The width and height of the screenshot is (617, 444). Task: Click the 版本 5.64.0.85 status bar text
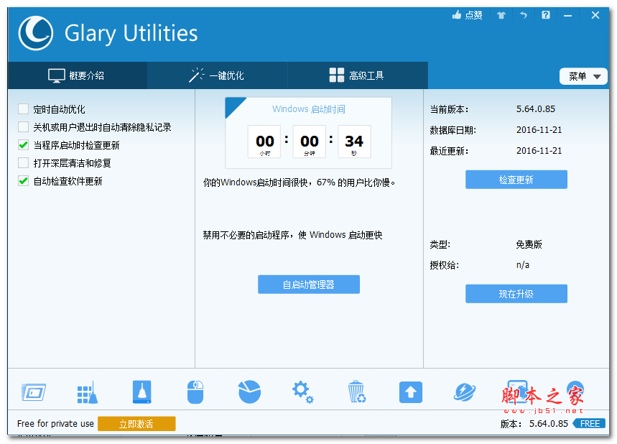click(x=534, y=424)
